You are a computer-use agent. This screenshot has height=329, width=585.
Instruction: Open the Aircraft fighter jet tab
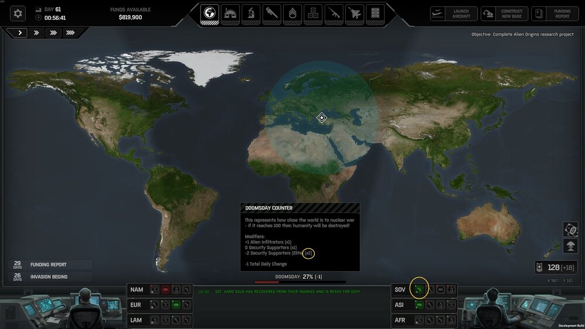pos(355,14)
